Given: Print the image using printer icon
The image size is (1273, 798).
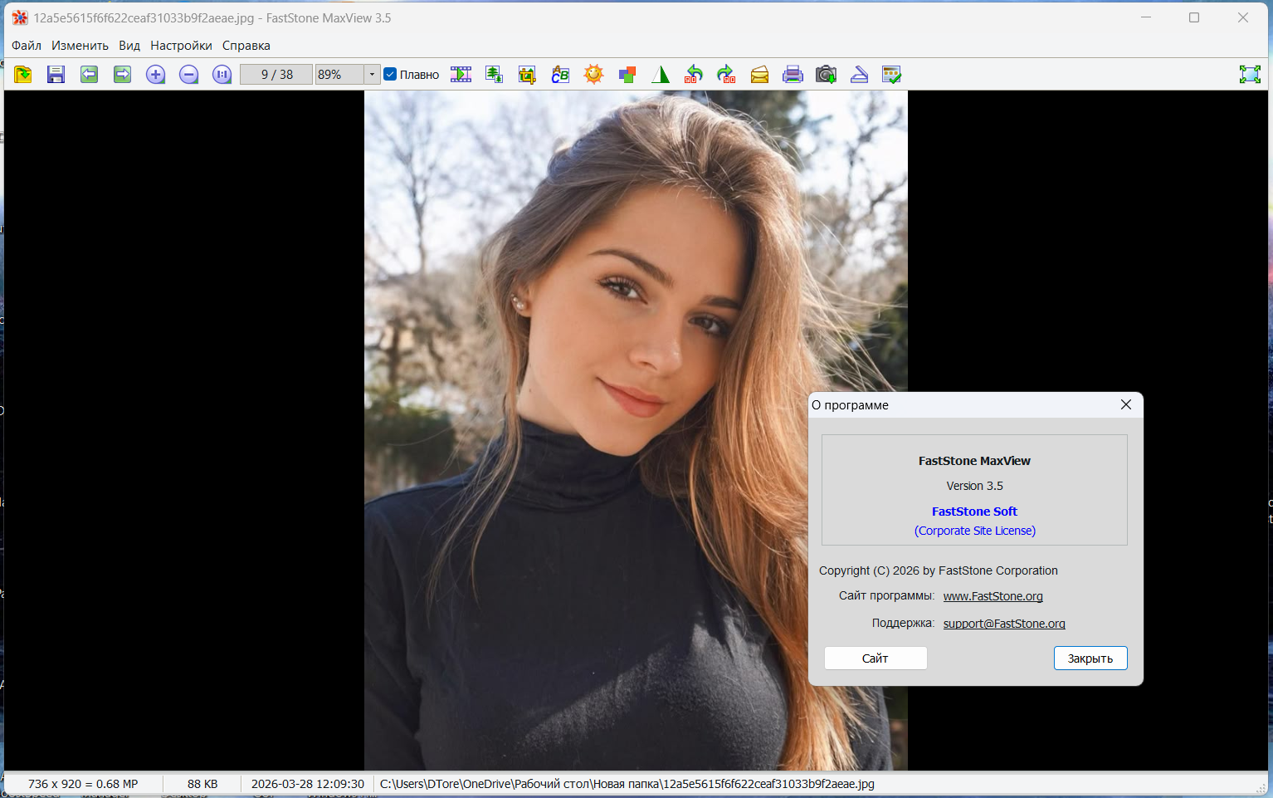Looking at the screenshot, I should point(793,75).
